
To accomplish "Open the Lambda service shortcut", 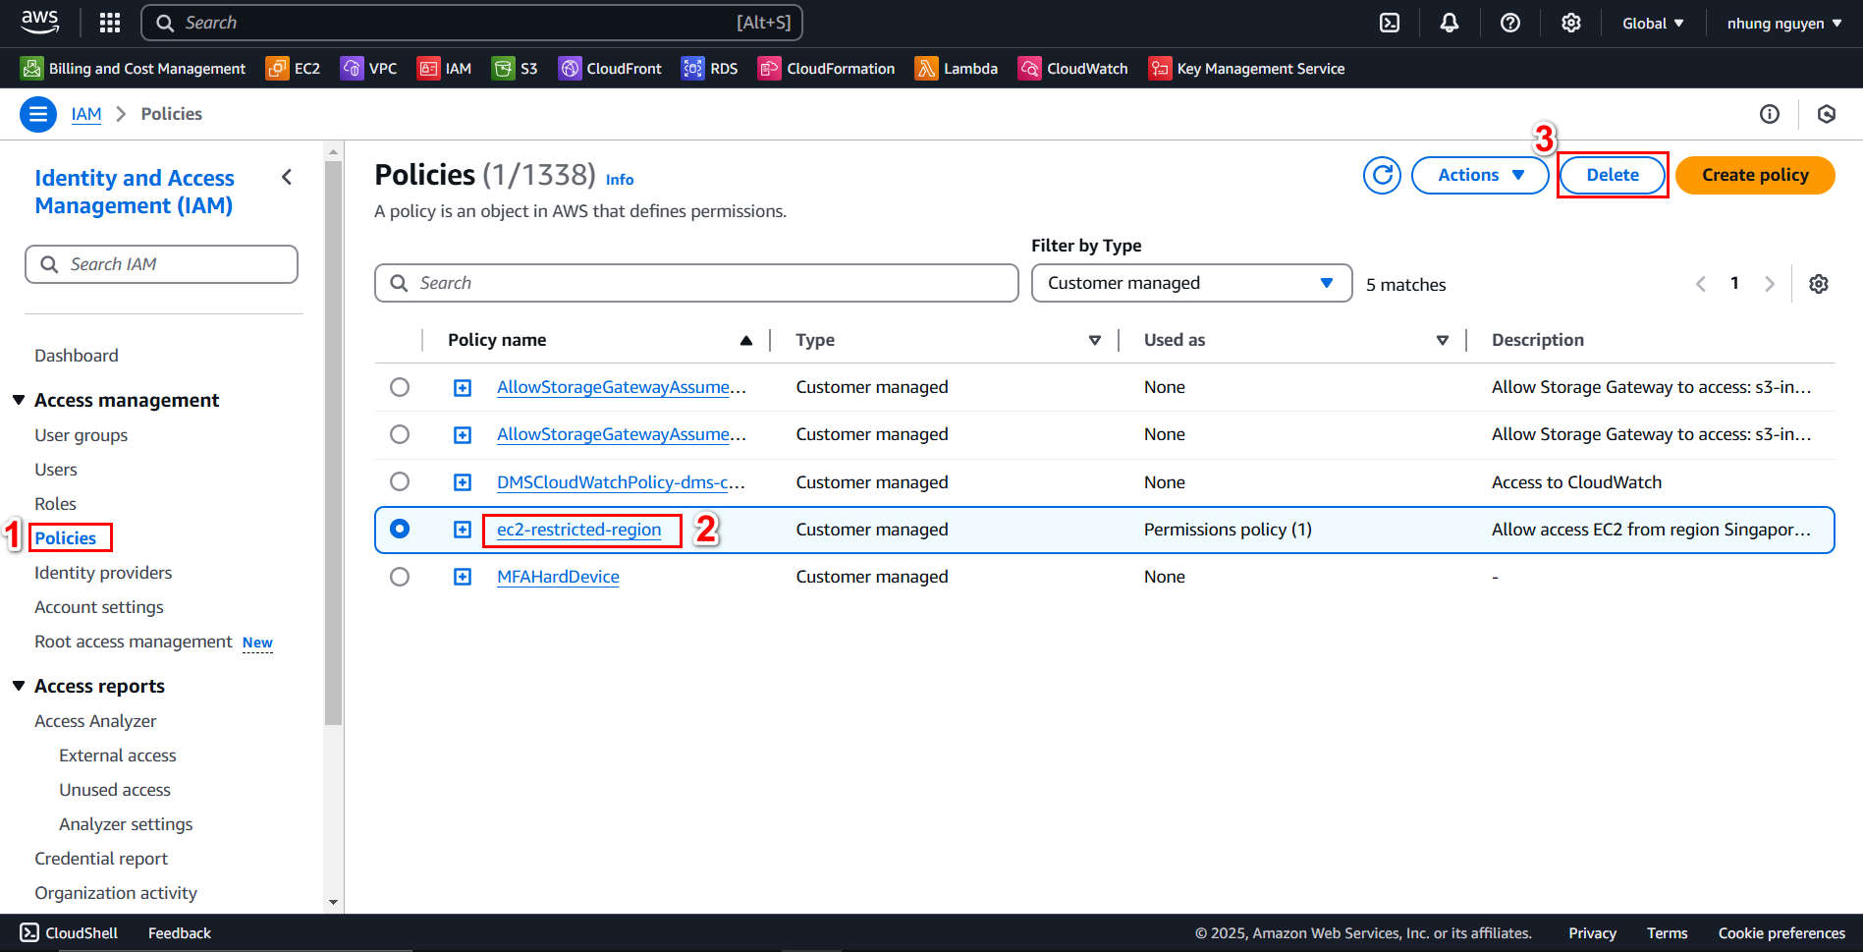I will (957, 68).
